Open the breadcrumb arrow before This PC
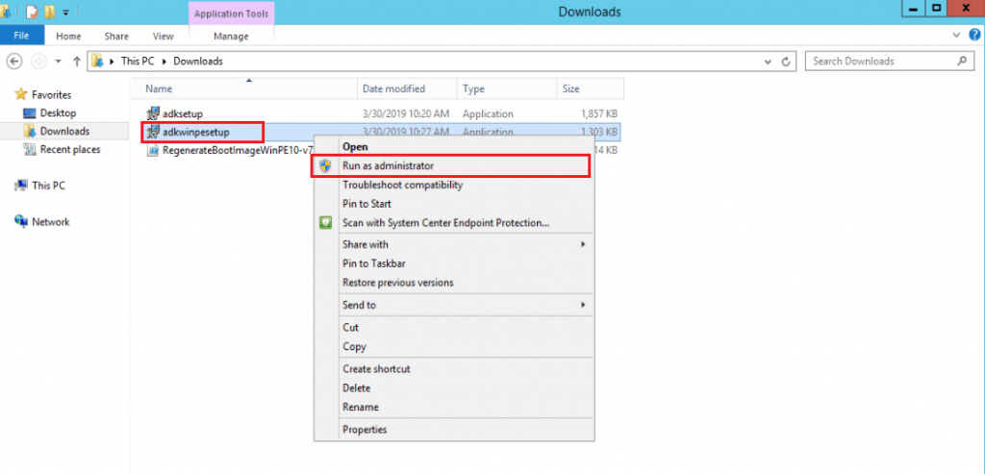Viewport: 985px width, 474px height. [114, 62]
